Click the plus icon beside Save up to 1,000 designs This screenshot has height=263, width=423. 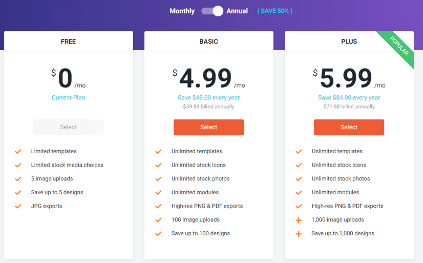(x=299, y=234)
